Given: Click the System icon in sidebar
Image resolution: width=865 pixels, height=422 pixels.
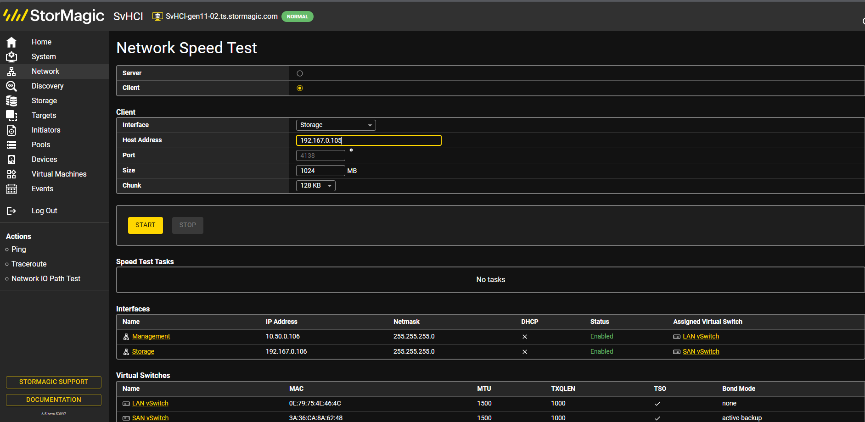Looking at the screenshot, I should click(x=11, y=57).
